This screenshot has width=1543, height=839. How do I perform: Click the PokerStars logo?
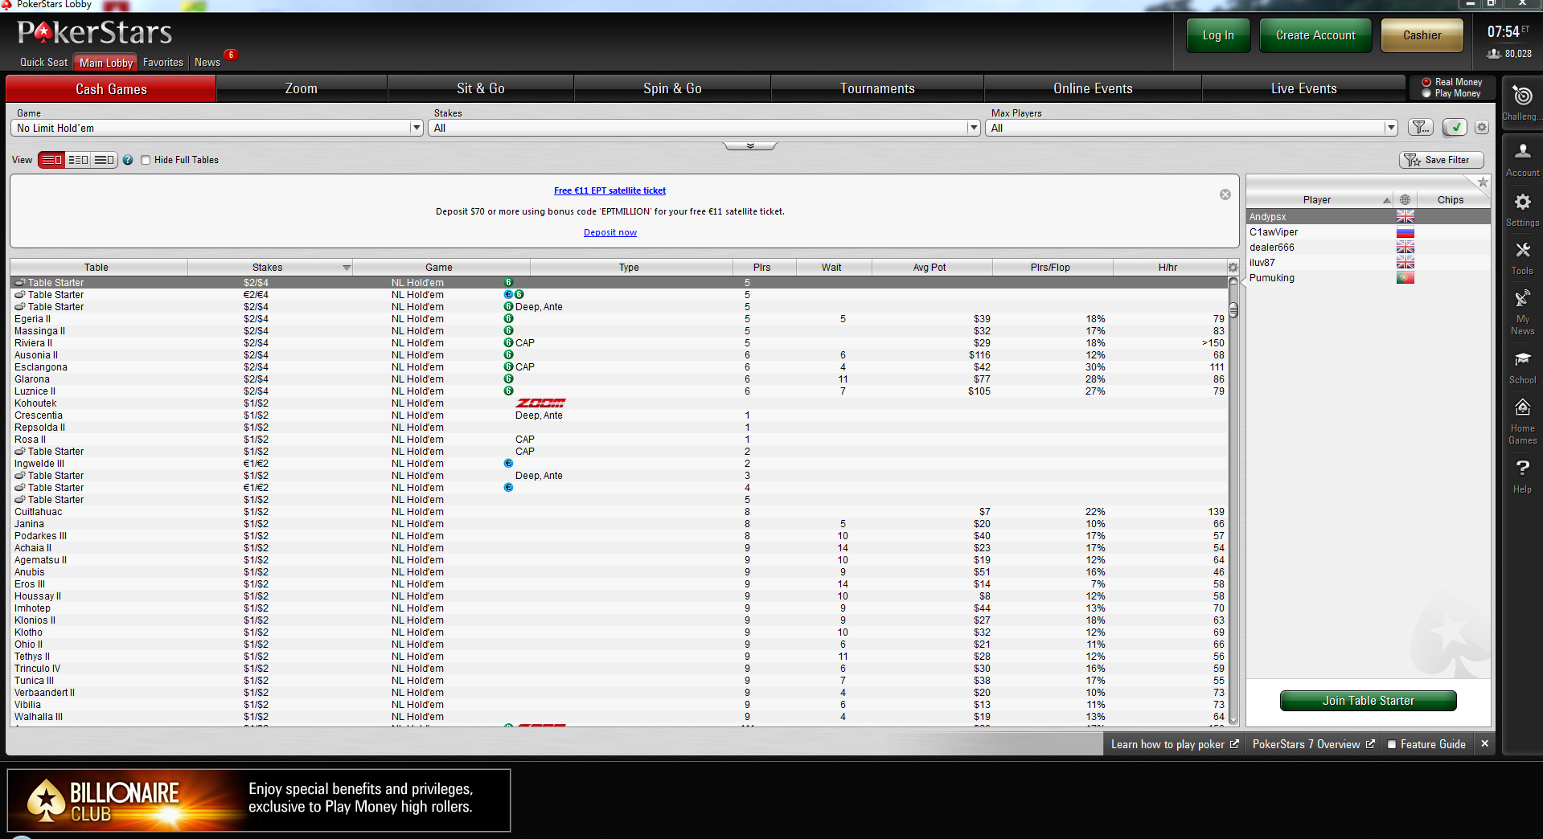94,32
